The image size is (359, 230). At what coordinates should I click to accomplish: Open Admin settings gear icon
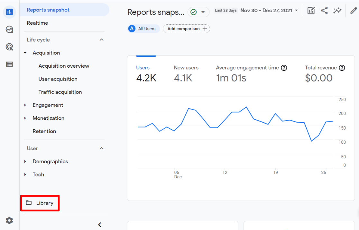(x=9, y=220)
